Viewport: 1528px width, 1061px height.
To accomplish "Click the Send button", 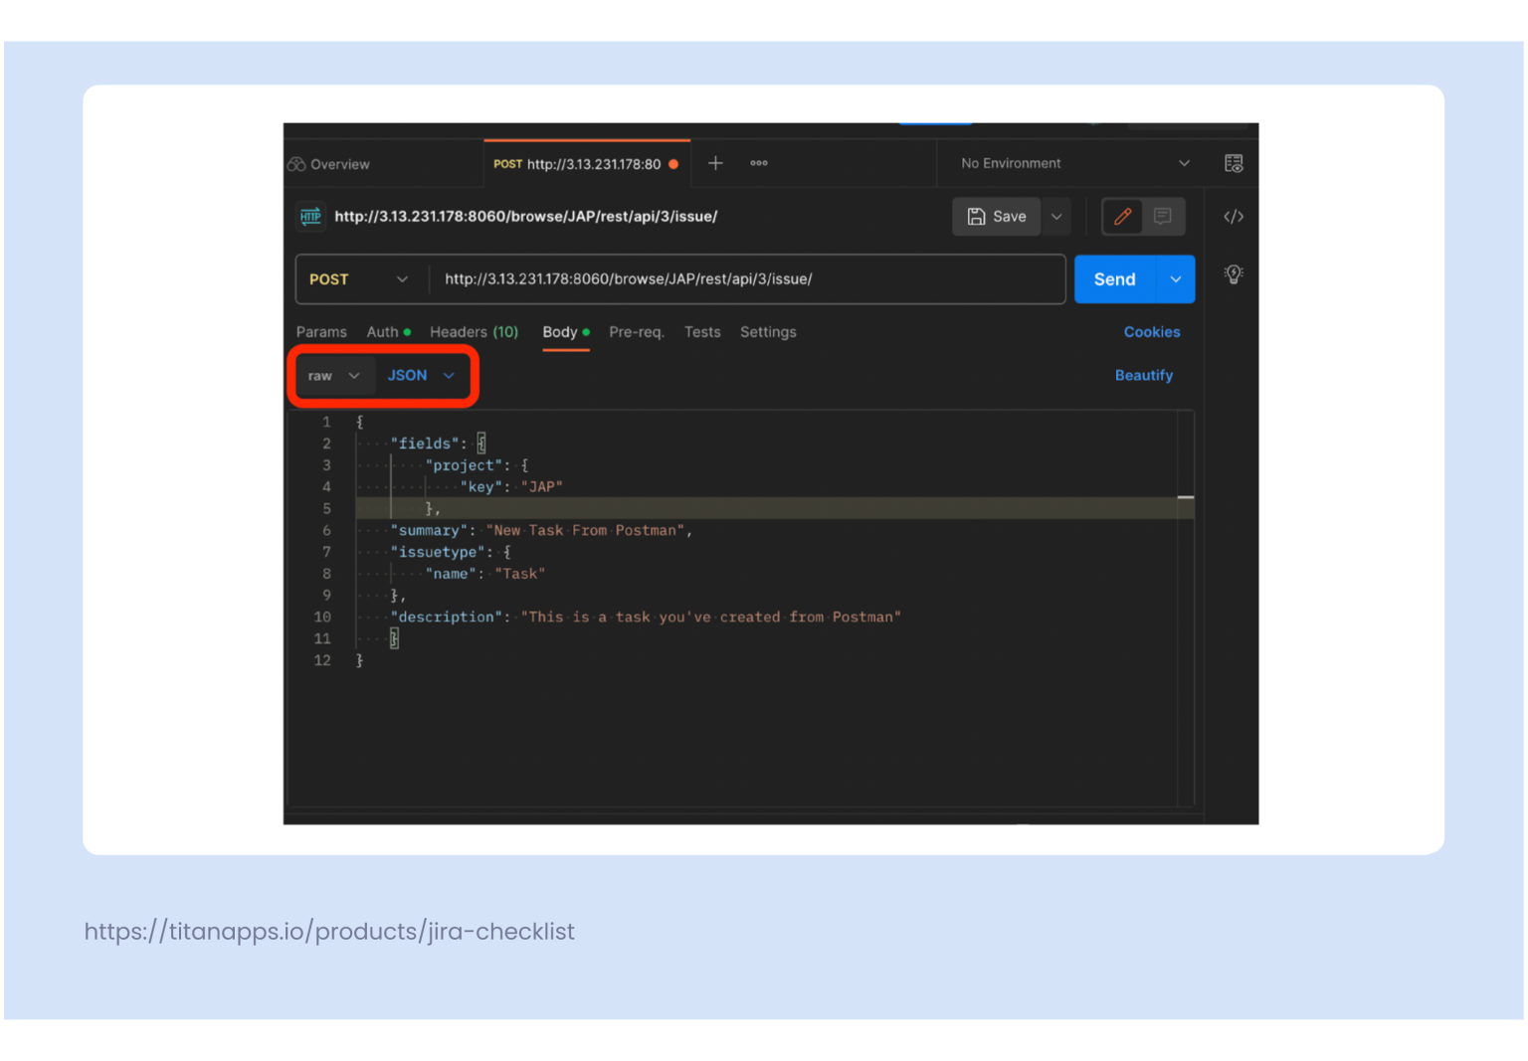I will (x=1114, y=279).
